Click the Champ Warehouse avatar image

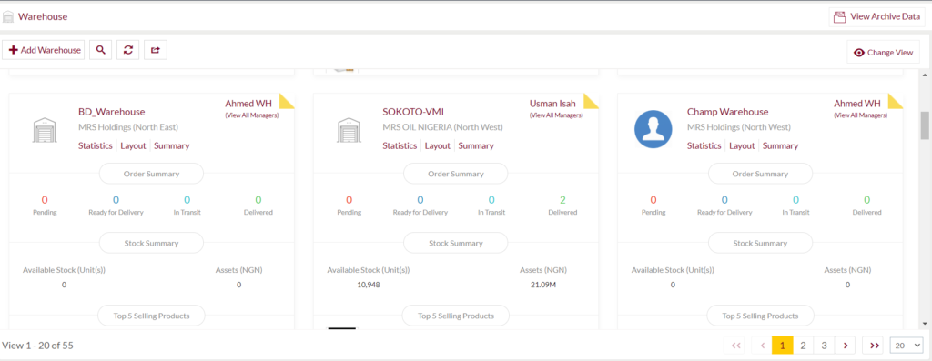pyautogui.click(x=653, y=129)
